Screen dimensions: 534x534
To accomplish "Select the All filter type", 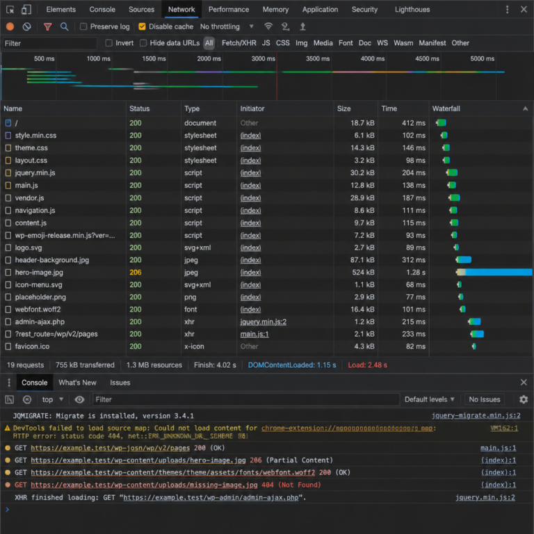I will (x=209, y=43).
